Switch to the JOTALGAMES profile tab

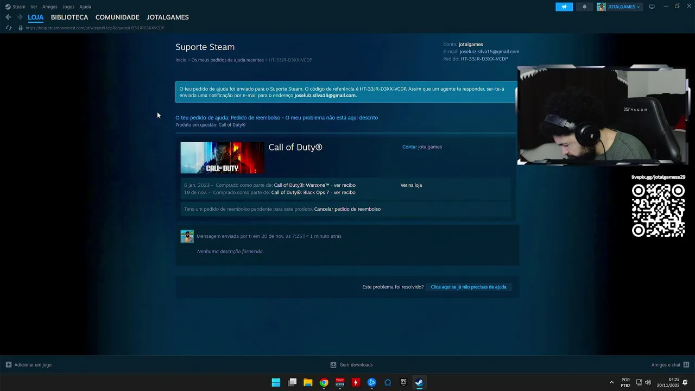click(168, 17)
